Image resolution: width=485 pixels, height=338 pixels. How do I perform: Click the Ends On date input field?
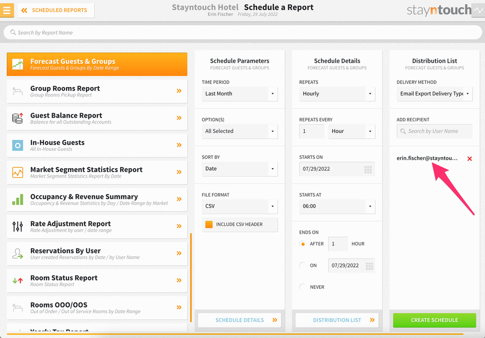coord(352,266)
